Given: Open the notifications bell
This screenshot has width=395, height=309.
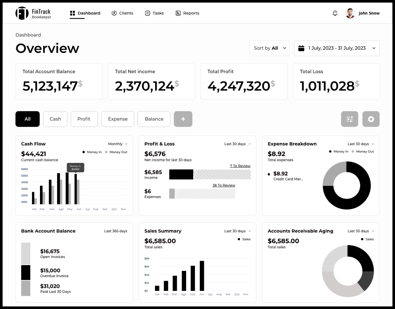Looking at the screenshot, I should (335, 13).
